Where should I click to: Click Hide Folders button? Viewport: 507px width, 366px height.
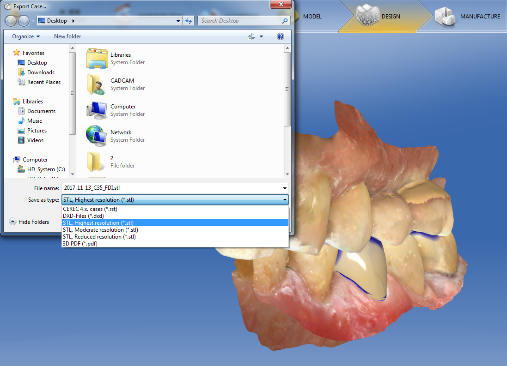click(30, 222)
